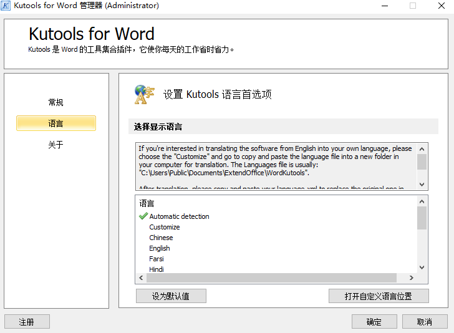Click the 注册 register button
454x333 pixels.
click(27, 322)
